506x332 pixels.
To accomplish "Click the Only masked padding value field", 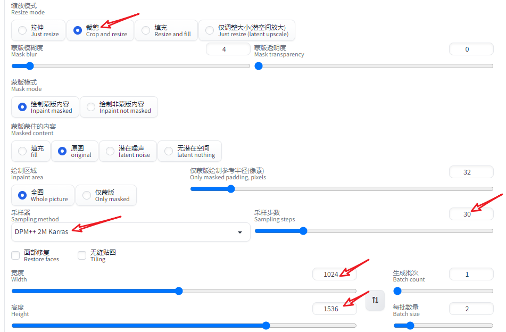I will pyautogui.click(x=471, y=172).
